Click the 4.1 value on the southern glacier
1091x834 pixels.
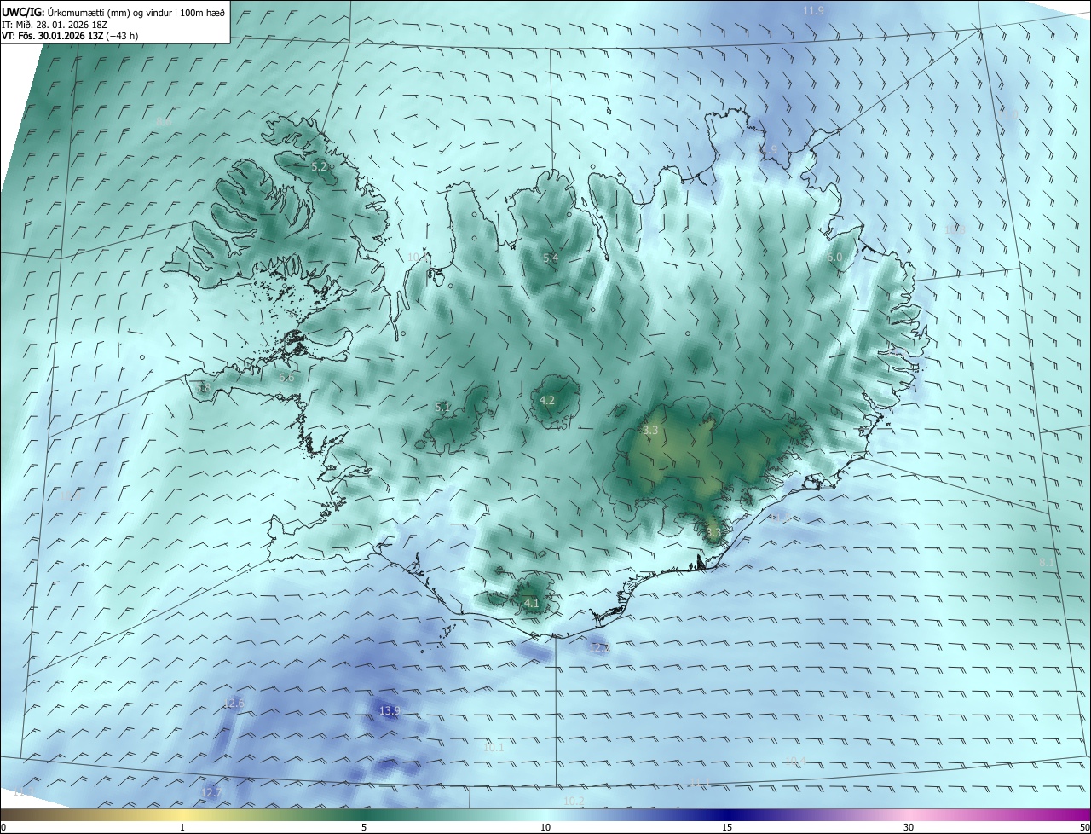(x=531, y=603)
